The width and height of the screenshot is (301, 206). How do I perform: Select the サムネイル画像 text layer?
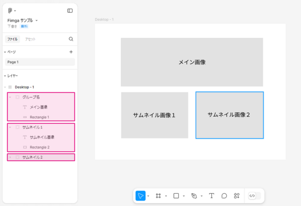click(41, 137)
